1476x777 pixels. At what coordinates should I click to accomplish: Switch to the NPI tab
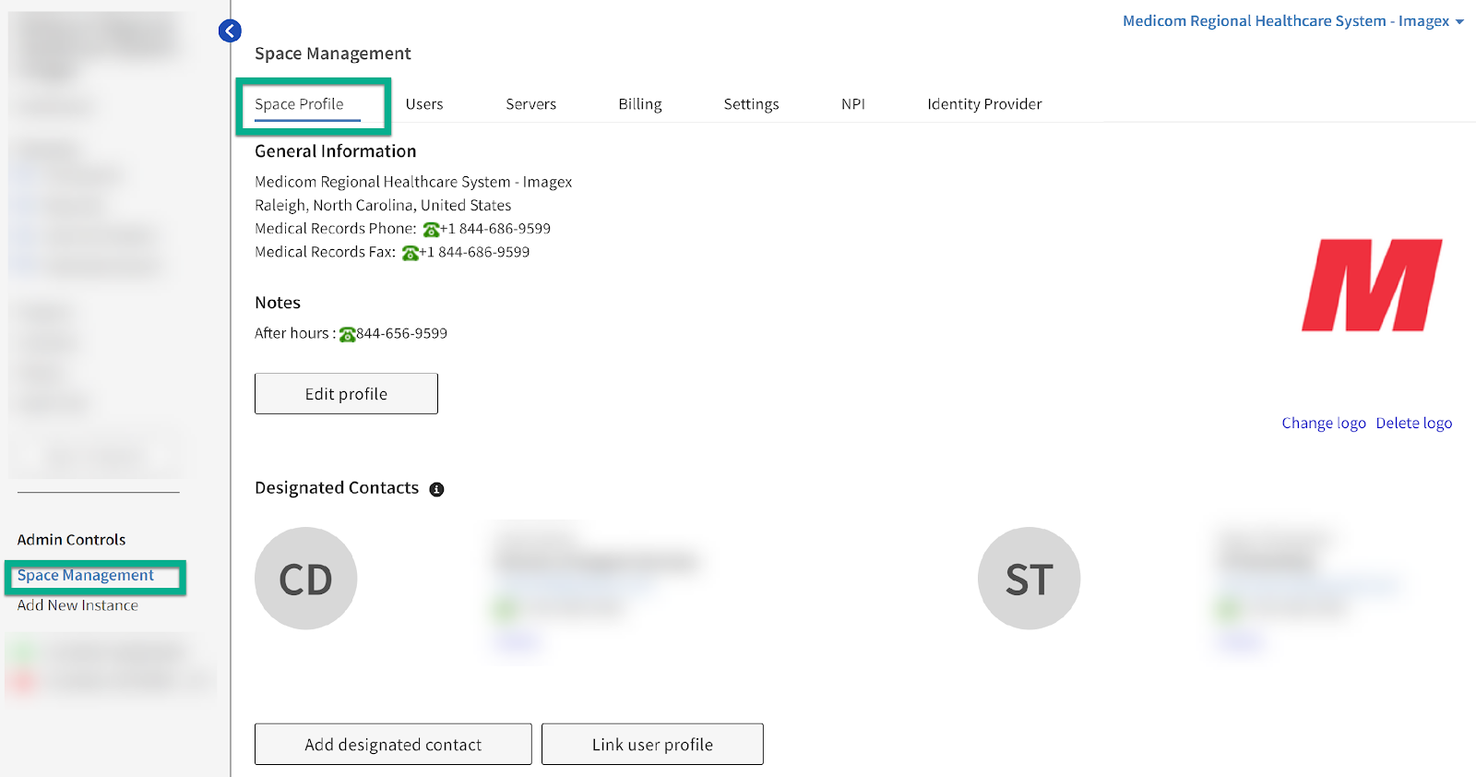(x=853, y=104)
